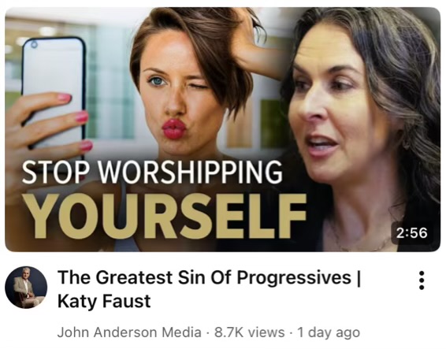Click the 2:56 duration badge
Image resolution: width=446 pixels, height=349 pixels.
(x=411, y=232)
